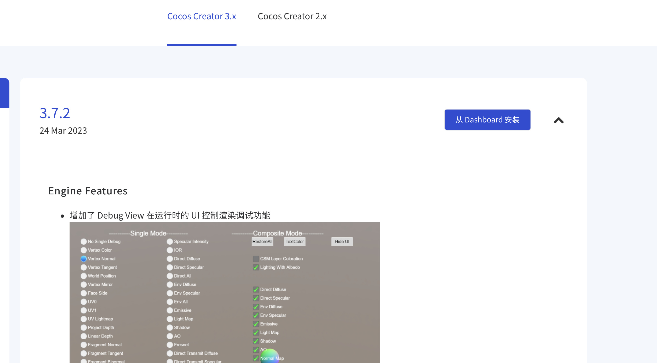Click the 从 Dashboard 安装 button

(x=487, y=120)
